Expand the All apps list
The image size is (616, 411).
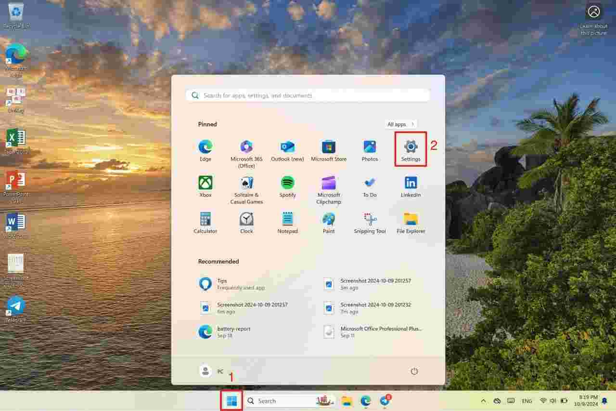tap(400, 124)
